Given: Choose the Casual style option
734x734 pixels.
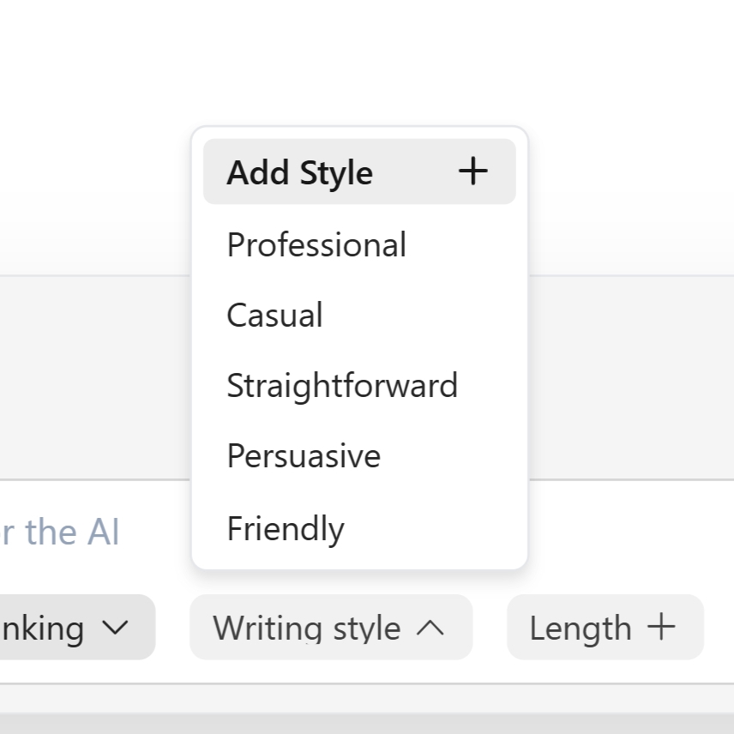Looking at the screenshot, I should (x=274, y=315).
